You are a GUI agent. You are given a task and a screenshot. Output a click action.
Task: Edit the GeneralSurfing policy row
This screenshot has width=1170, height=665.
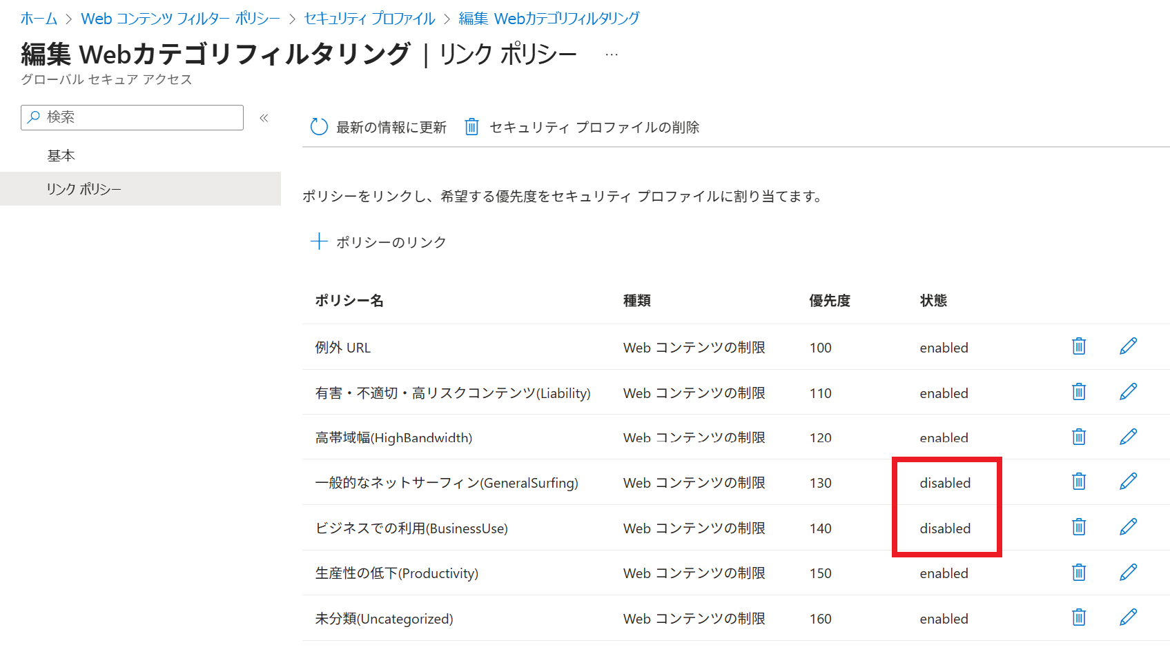tap(1128, 482)
